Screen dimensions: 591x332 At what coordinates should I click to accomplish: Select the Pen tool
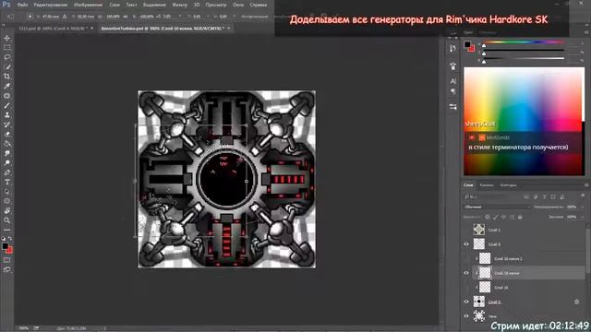click(6, 172)
